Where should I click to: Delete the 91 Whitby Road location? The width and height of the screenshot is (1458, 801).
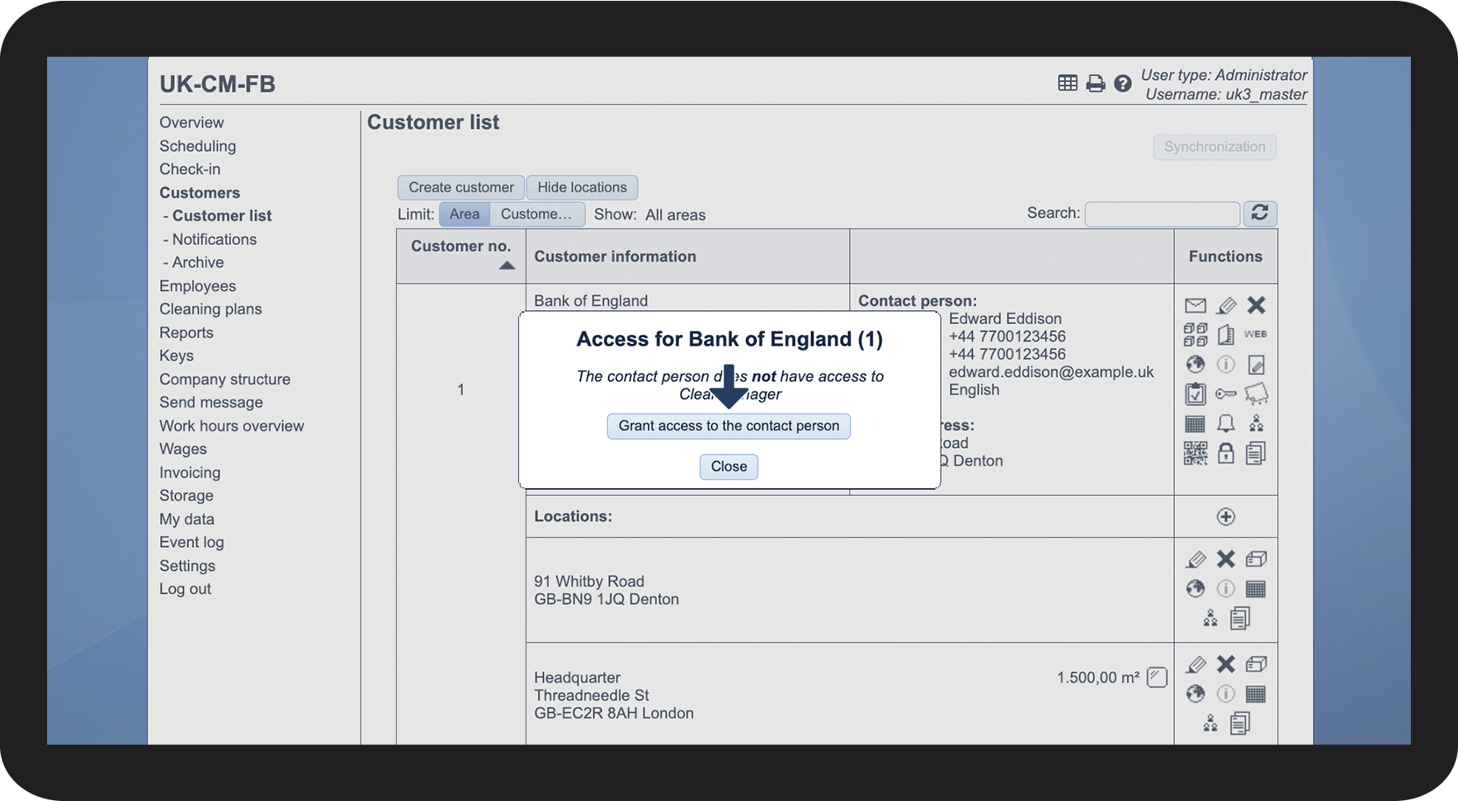pos(1225,559)
